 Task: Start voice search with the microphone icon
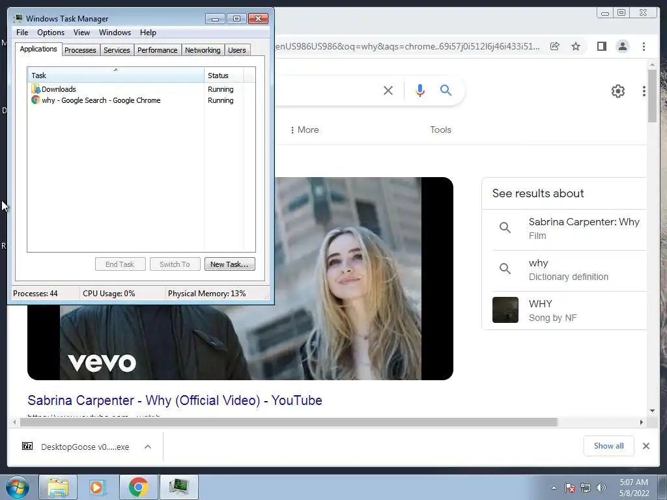tap(420, 90)
